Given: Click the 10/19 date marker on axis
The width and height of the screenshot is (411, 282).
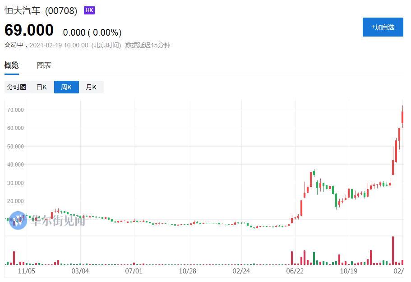Looking at the screenshot, I should click(349, 271).
